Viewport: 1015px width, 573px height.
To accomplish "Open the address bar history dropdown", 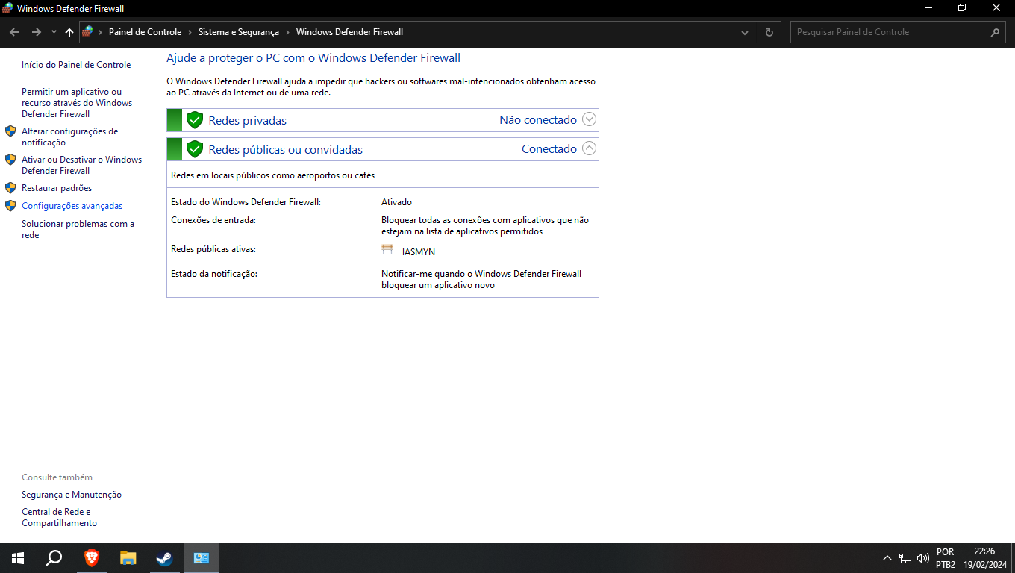I will [745, 32].
